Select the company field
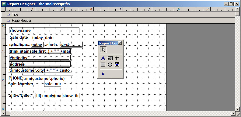241x117 pixels. pyautogui.click(x=40, y=58)
